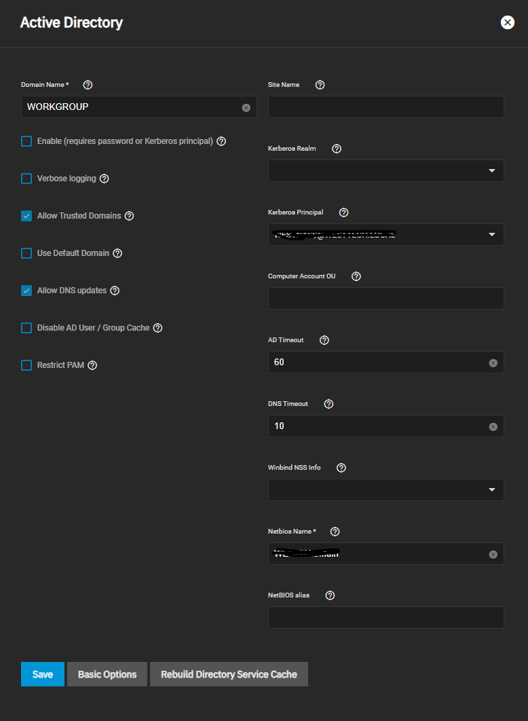Show AD Timeout help tooltip

(x=324, y=340)
